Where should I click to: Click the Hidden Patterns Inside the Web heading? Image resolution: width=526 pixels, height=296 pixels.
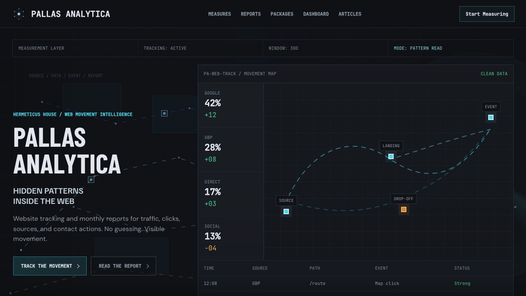point(48,196)
